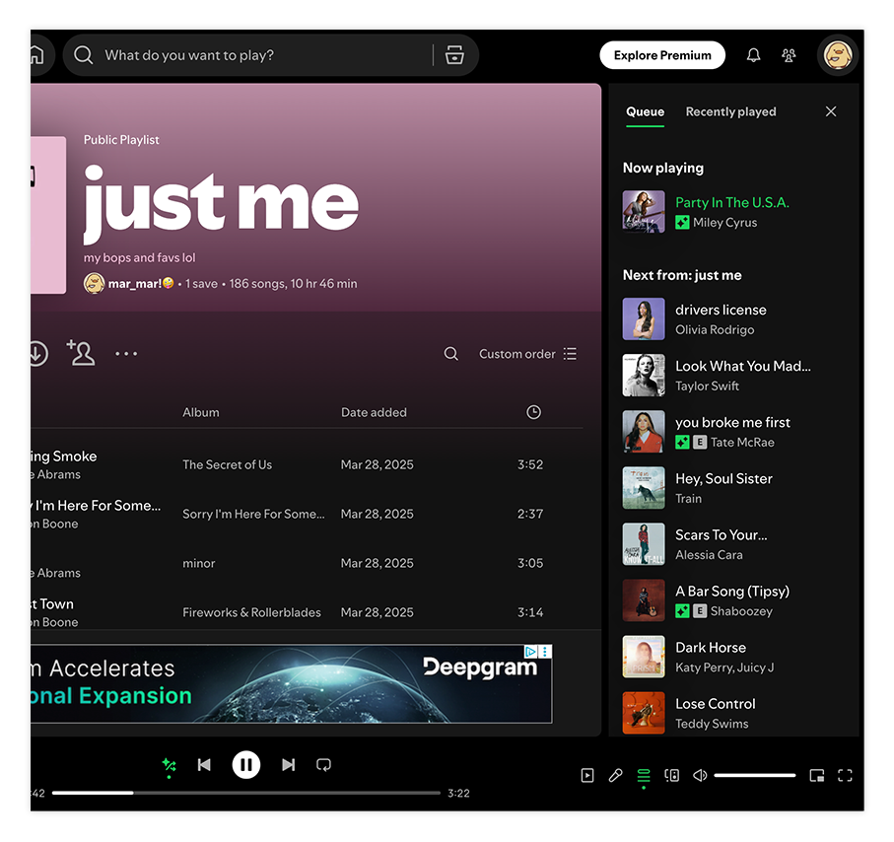The width and height of the screenshot is (894, 842).
Task: Open the Fireworks & Rollerblades album link
Action: pos(251,612)
